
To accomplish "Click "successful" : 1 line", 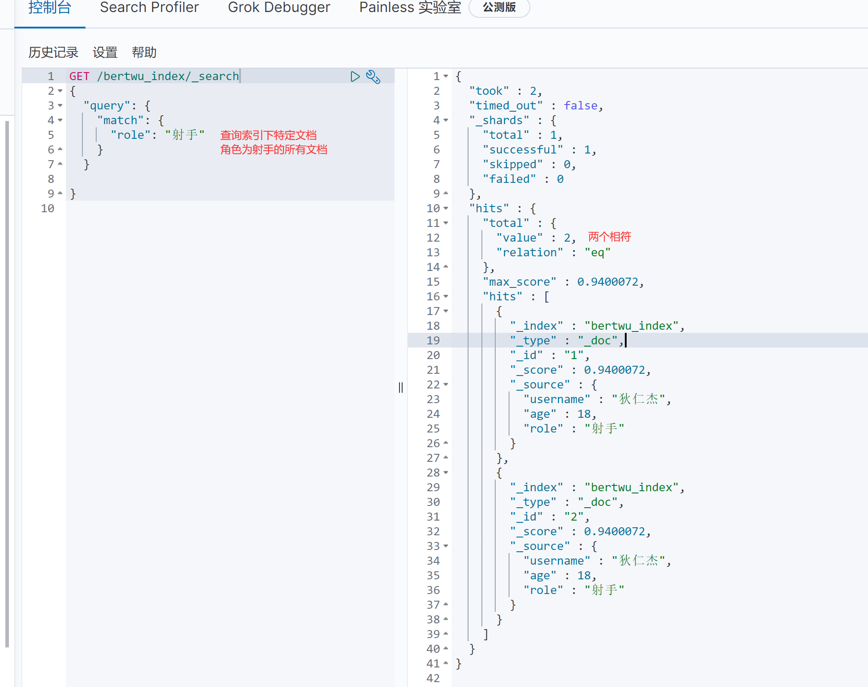I will 539,150.
